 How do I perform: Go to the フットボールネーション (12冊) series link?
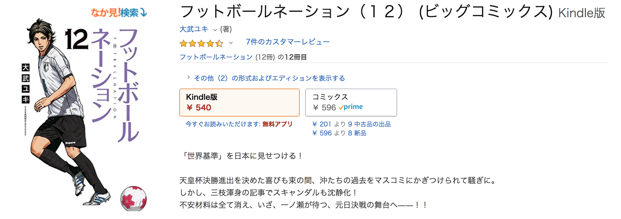click(x=216, y=57)
